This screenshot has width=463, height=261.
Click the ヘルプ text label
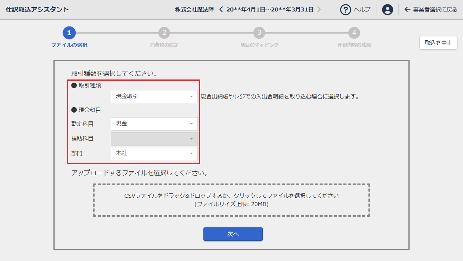coord(362,10)
